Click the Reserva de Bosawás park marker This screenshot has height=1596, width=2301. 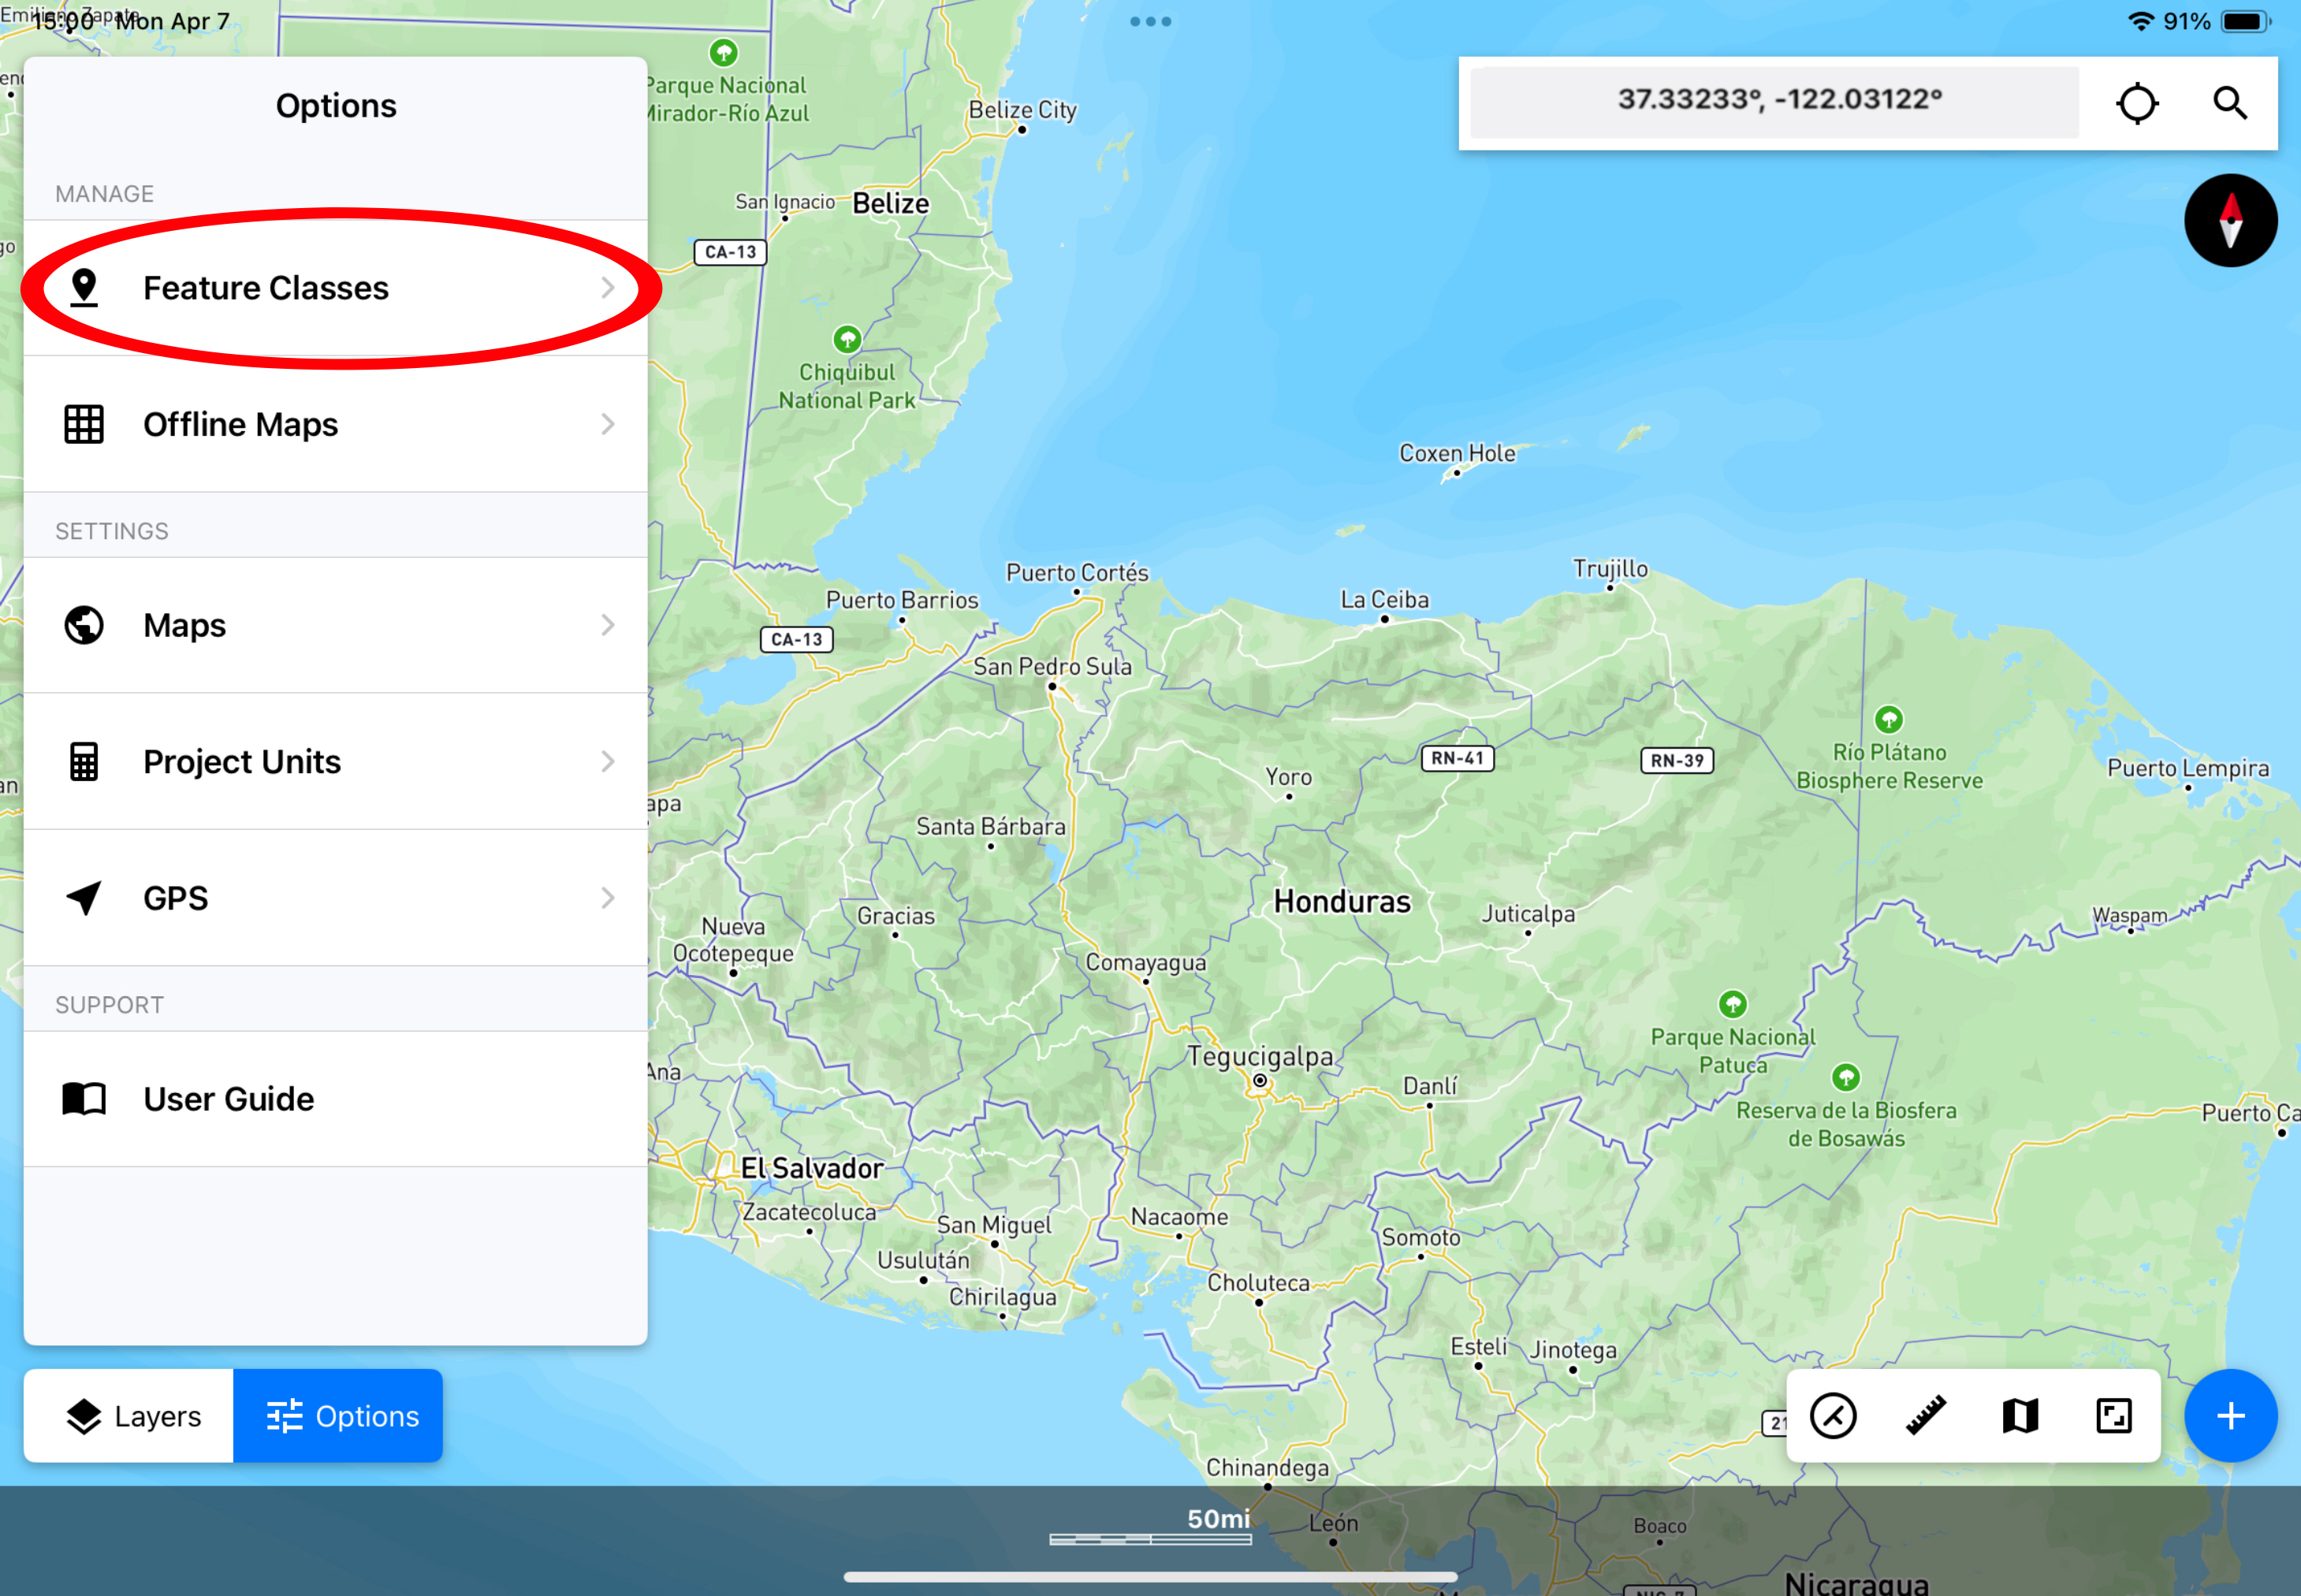1846,1077
